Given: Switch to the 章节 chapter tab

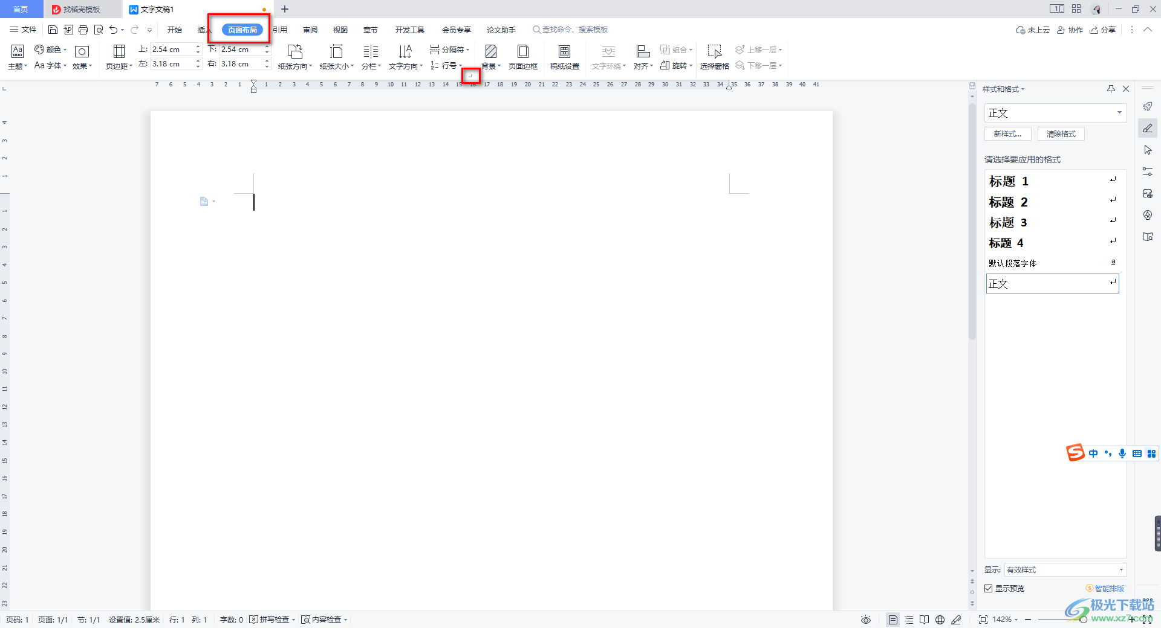Looking at the screenshot, I should tap(371, 30).
